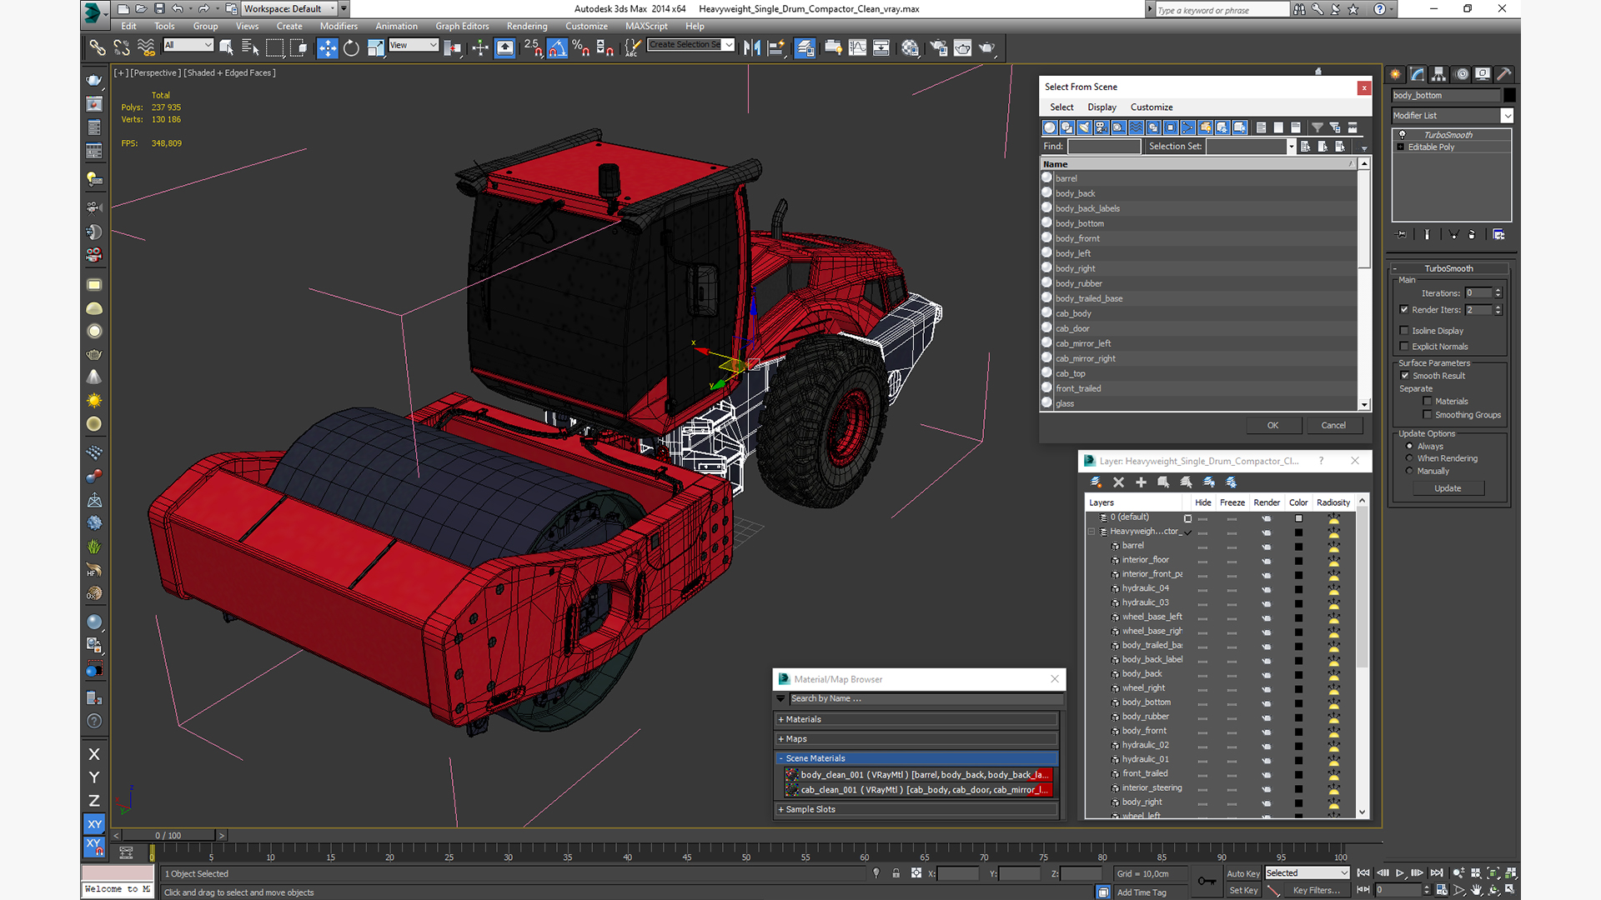
Task: Select the Select and Move tool
Action: click(x=327, y=48)
